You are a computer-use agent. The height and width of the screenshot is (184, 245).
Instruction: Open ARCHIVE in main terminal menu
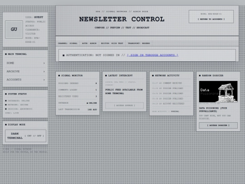[25, 71]
